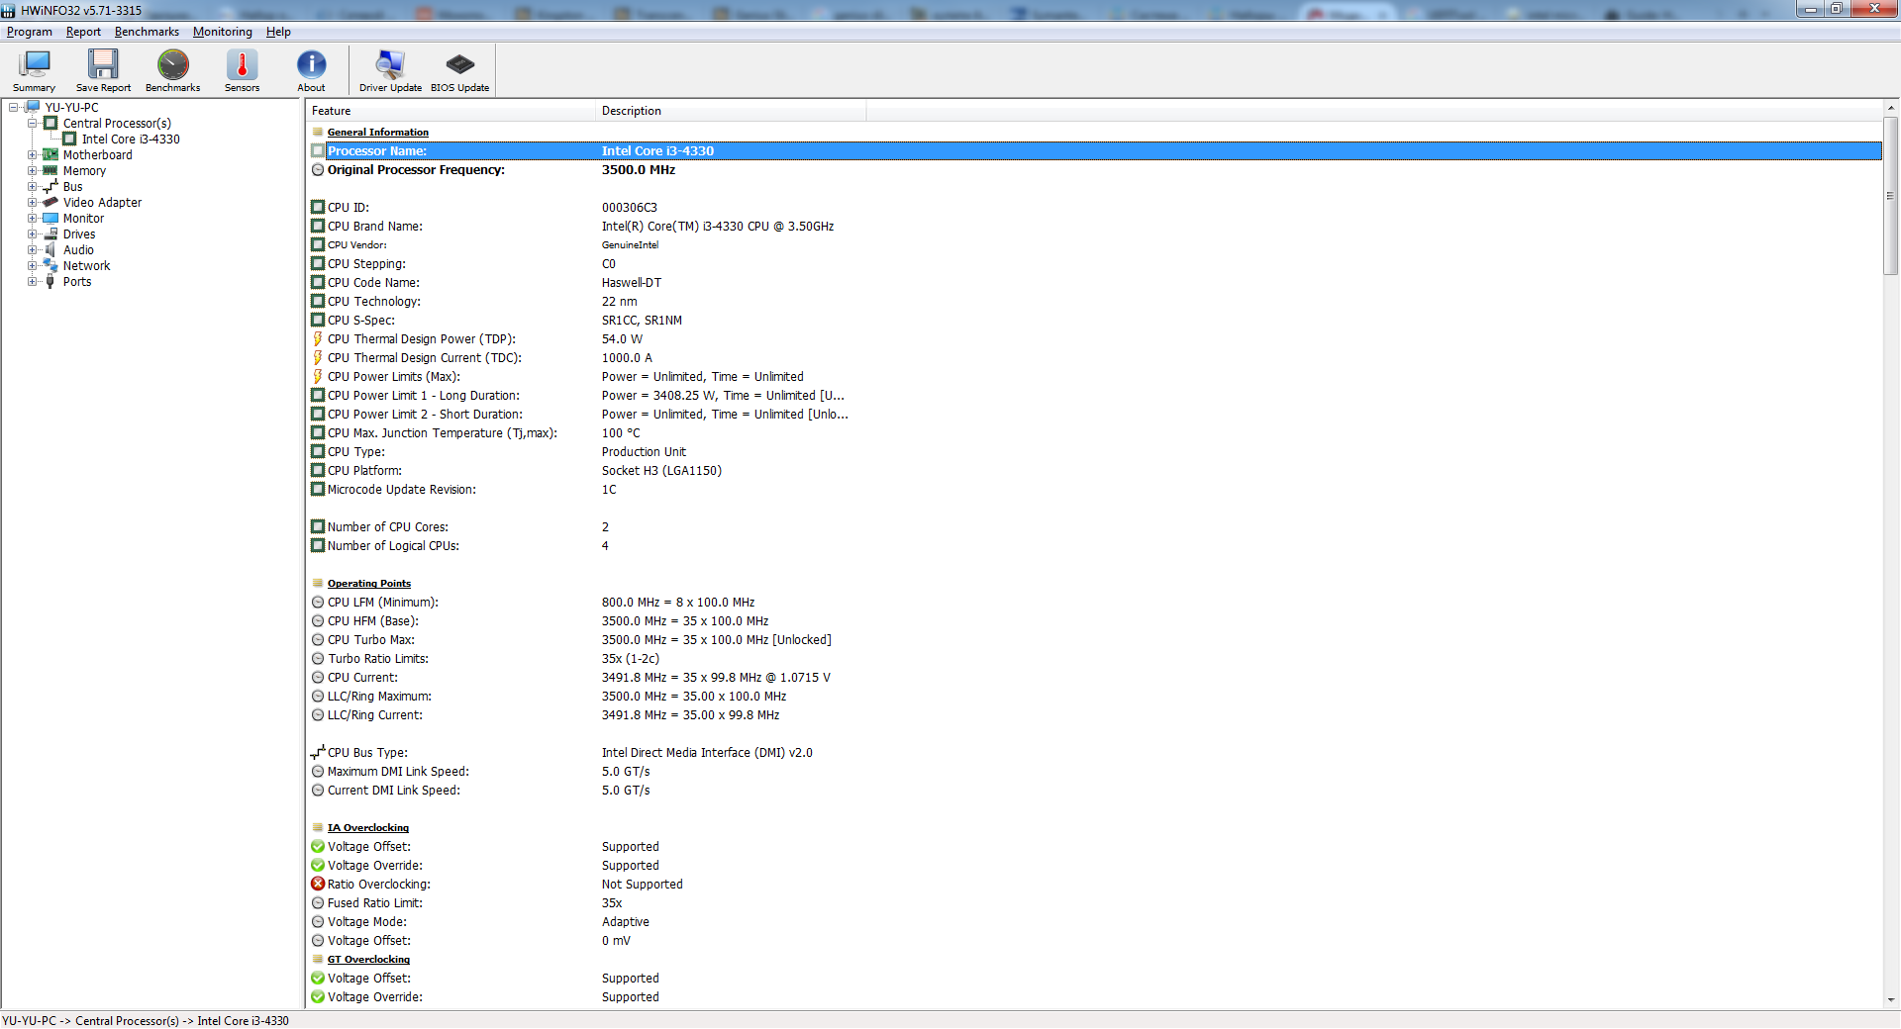Click the Intel Core i3-4330 tree icon
Viewport: 1901px width, 1029px height.
click(x=69, y=139)
